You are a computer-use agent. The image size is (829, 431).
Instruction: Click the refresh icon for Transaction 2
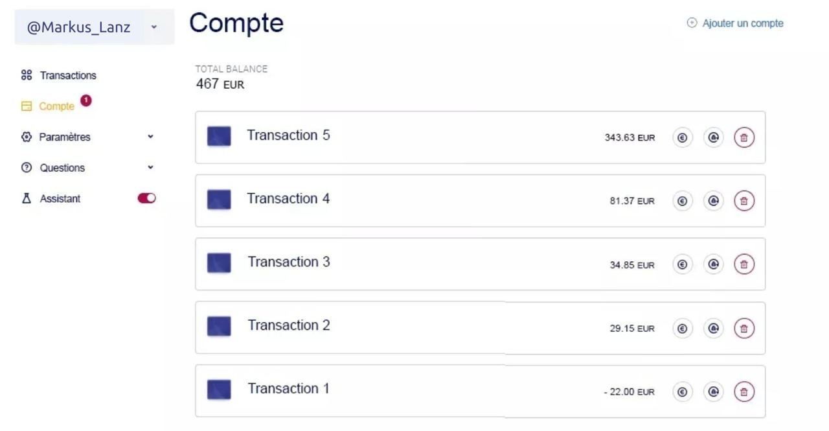713,328
